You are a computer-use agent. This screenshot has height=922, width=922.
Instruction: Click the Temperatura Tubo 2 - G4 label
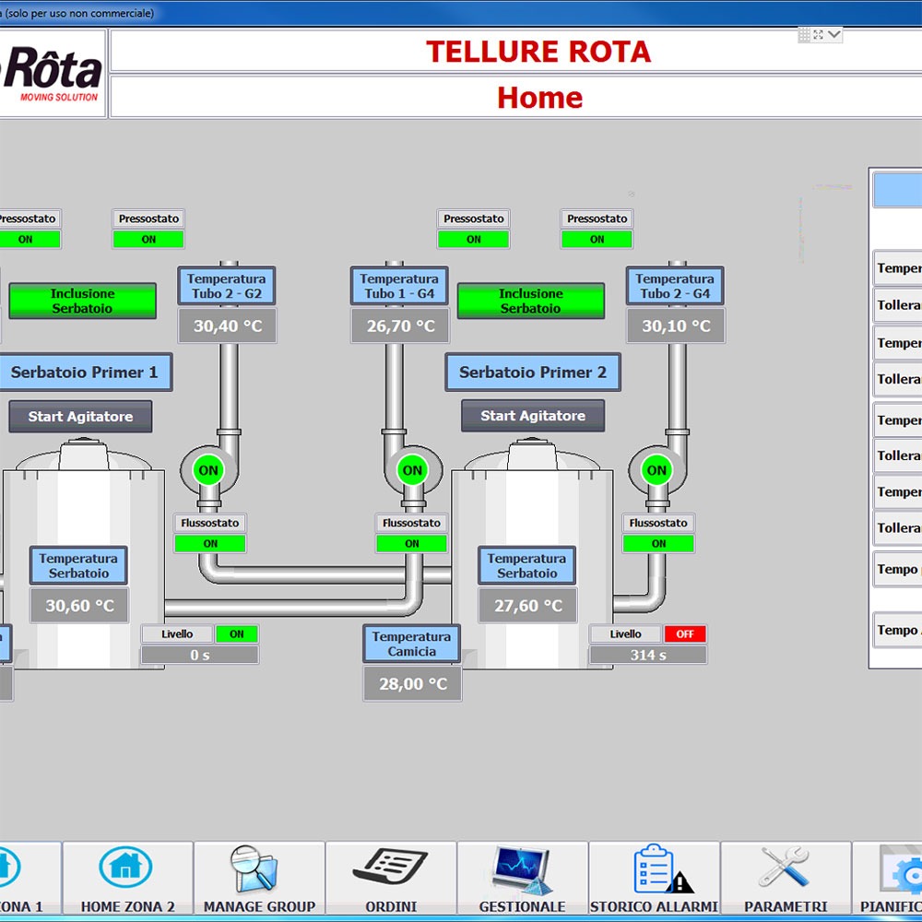pyautogui.click(x=675, y=286)
